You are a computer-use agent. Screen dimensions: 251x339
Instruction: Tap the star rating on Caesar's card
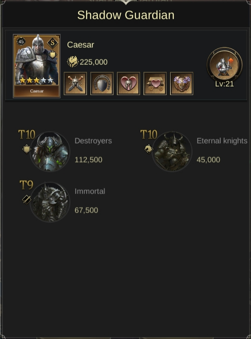coord(36,80)
